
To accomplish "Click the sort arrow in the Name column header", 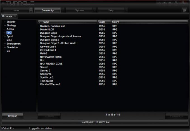I will click(39, 22).
